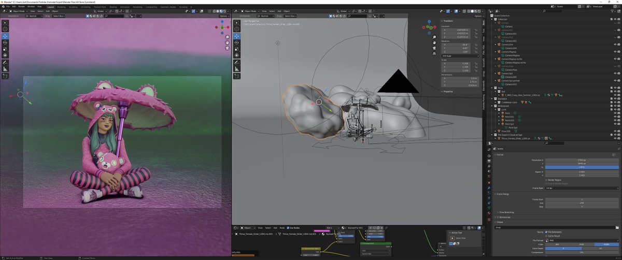Select the BW color mode button
622x260 pixels.
point(557,244)
